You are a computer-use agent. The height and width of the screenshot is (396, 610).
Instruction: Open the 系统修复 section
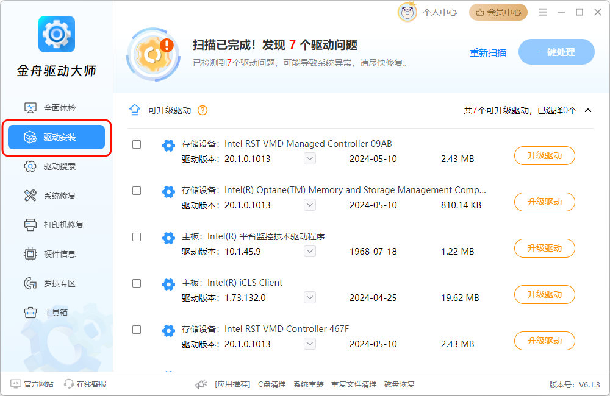click(50, 196)
